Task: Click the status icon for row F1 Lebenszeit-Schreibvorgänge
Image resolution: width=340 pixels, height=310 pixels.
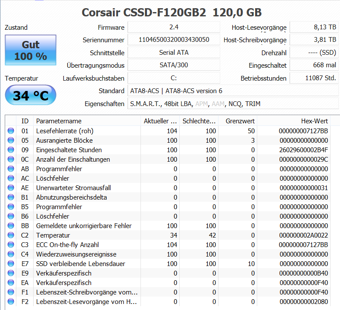Action: click(11, 292)
